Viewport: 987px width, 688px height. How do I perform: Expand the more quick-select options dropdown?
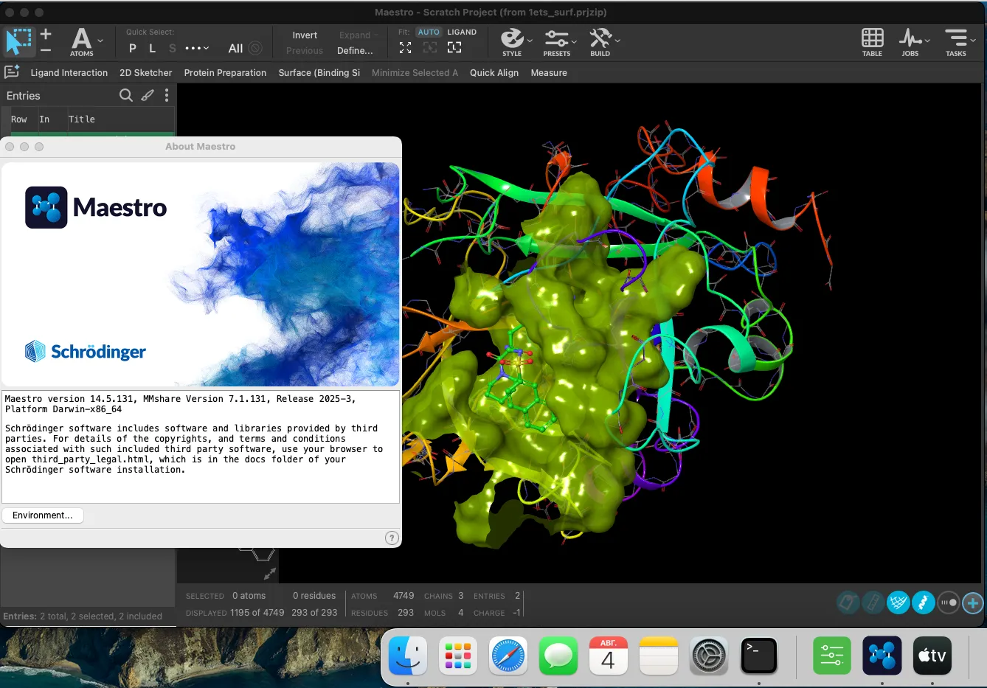197,49
